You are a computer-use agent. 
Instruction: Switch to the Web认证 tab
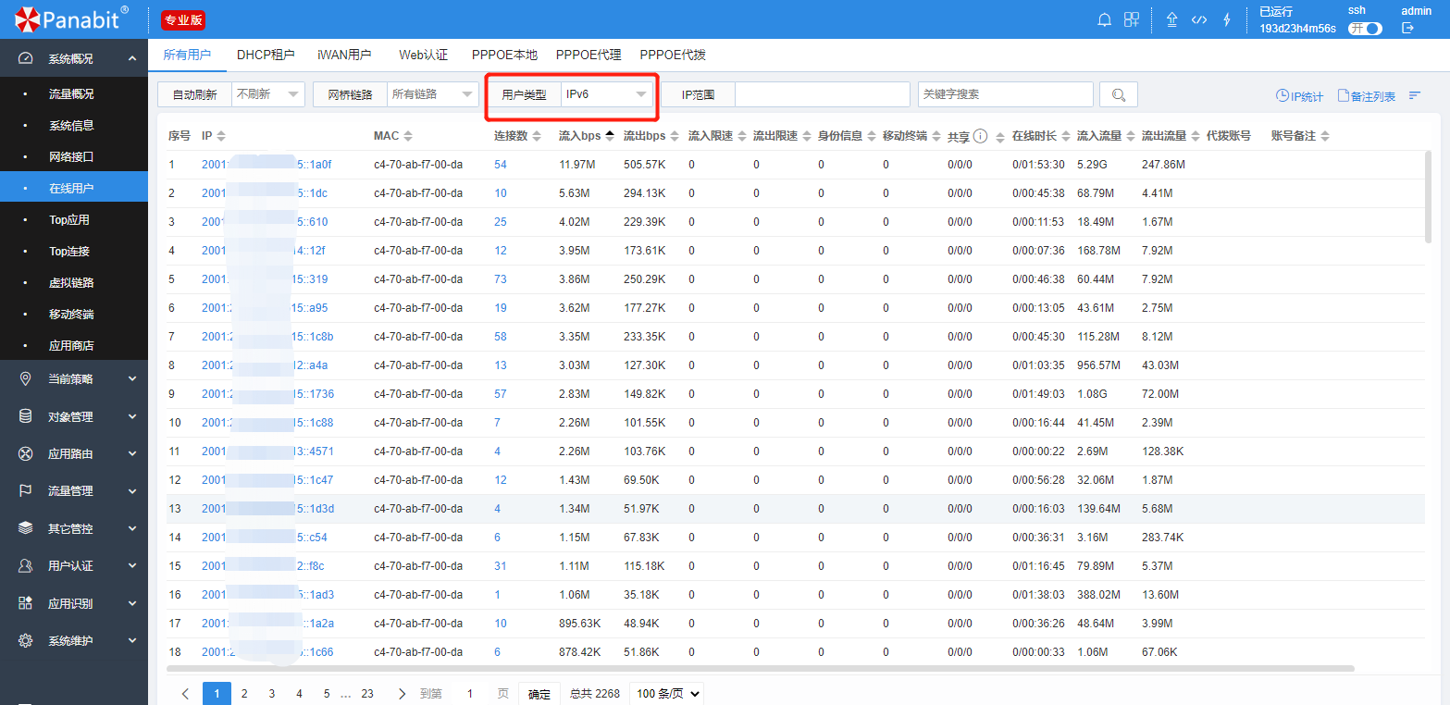tap(424, 55)
